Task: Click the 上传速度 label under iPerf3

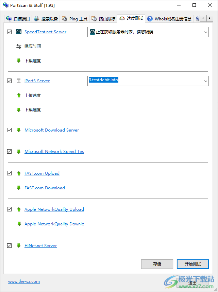Action: pos(33,95)
